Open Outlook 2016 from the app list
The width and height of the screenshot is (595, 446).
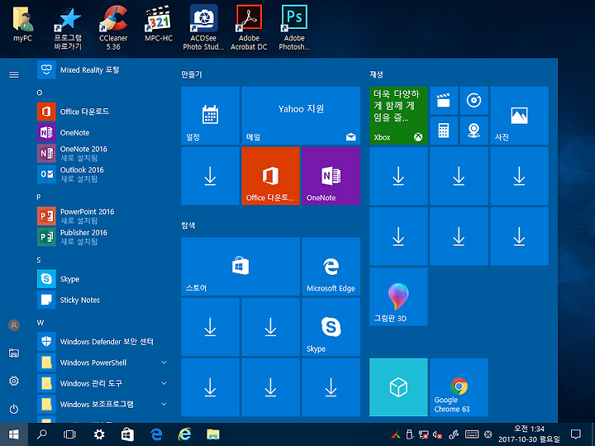click(102, 174)
